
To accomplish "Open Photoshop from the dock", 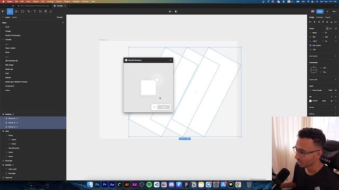I will coord(97,185).
